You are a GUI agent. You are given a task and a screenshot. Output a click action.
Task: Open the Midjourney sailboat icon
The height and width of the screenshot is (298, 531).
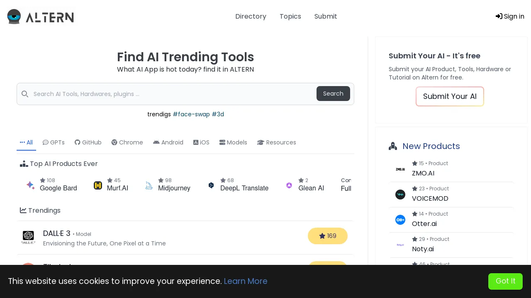click(x=149, y=185)
